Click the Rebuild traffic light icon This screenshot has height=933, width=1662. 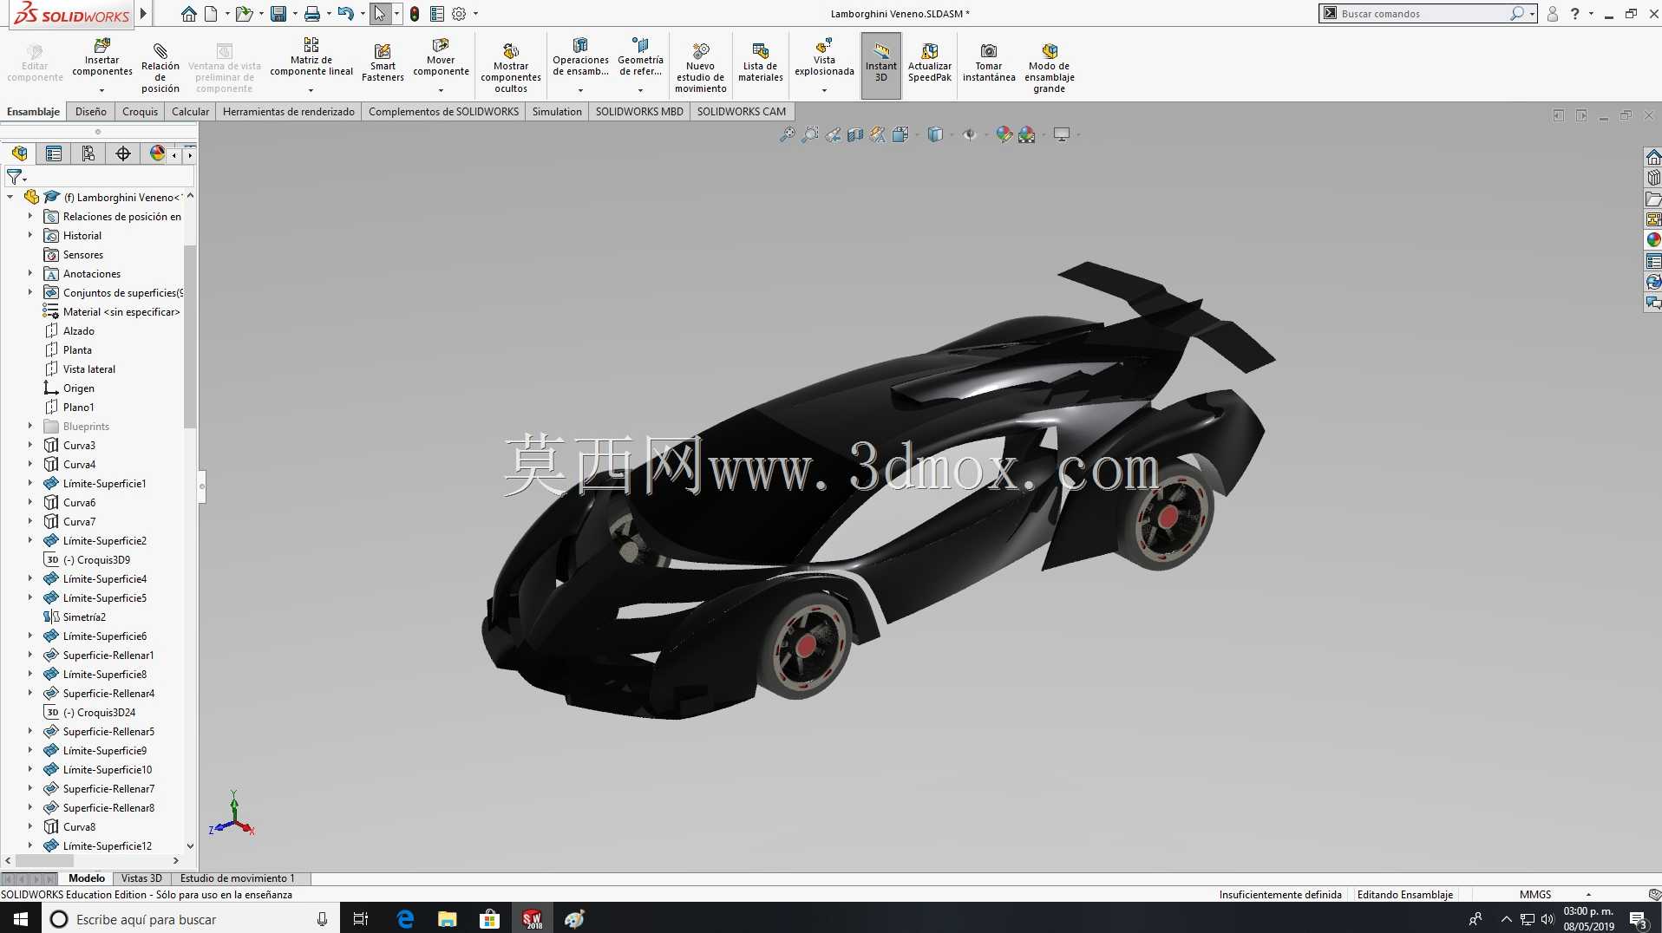(415, 14)
